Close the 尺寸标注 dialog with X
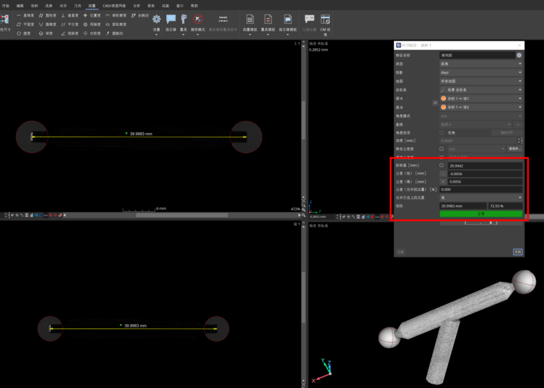Image resolution: width=544 pixels, height=388 pixels. click(519, 45)
